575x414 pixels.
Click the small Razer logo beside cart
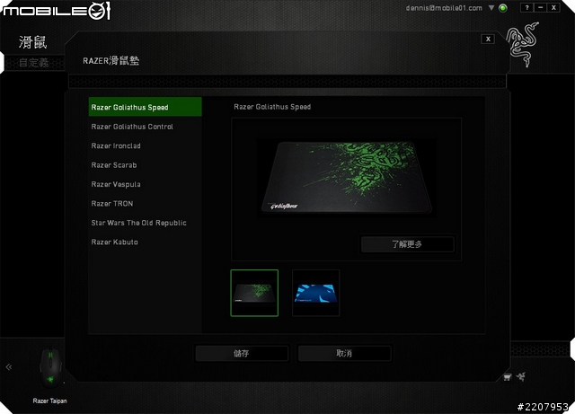point(521,376)
